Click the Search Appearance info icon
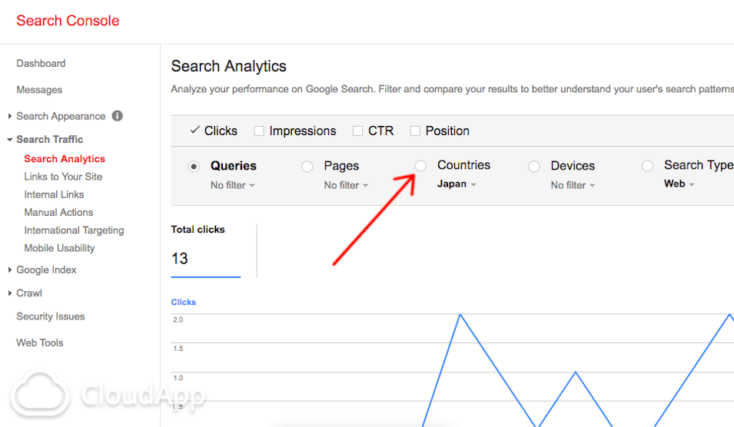Screen dimensions: 734x427 [118, 116]
